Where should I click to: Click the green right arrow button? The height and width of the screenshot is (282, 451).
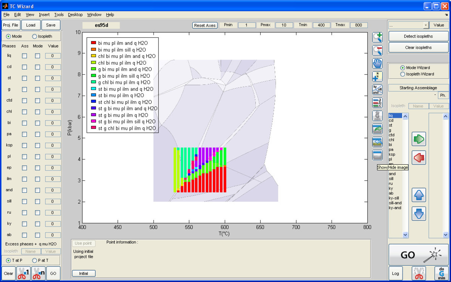pos(419,139)
